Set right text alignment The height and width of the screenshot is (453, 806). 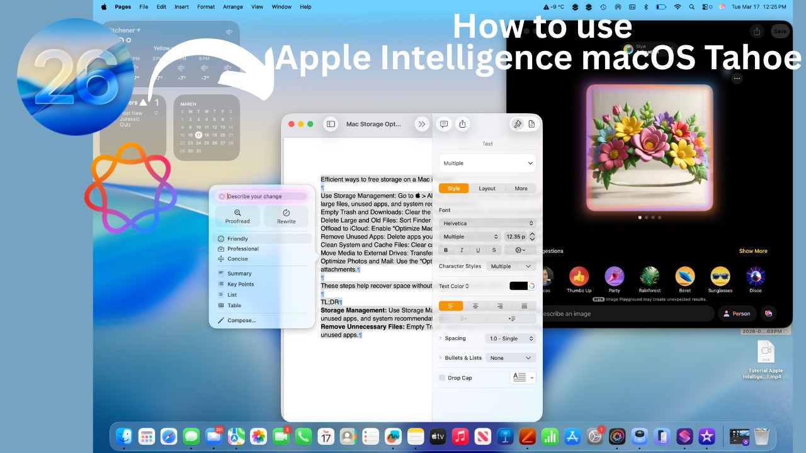coord(499,306)
